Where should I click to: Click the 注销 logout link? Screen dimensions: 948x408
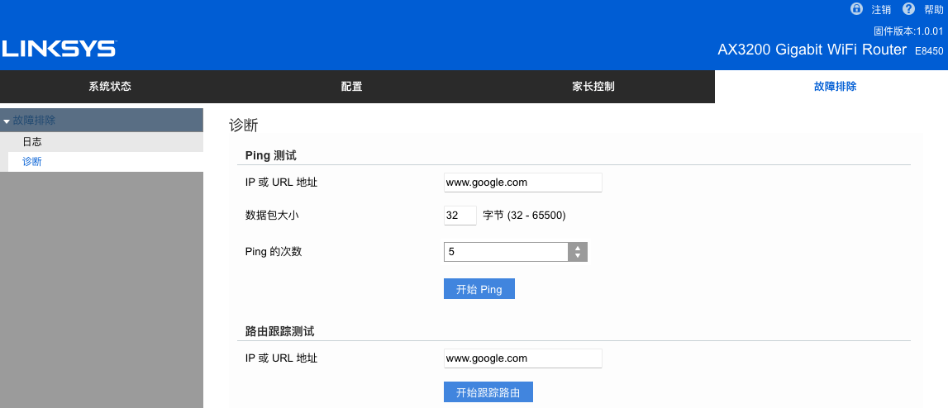(881, 9)
